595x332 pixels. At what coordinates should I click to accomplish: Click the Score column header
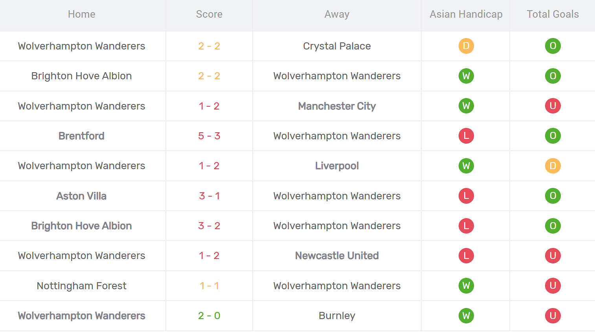click(x=209, y=14)
